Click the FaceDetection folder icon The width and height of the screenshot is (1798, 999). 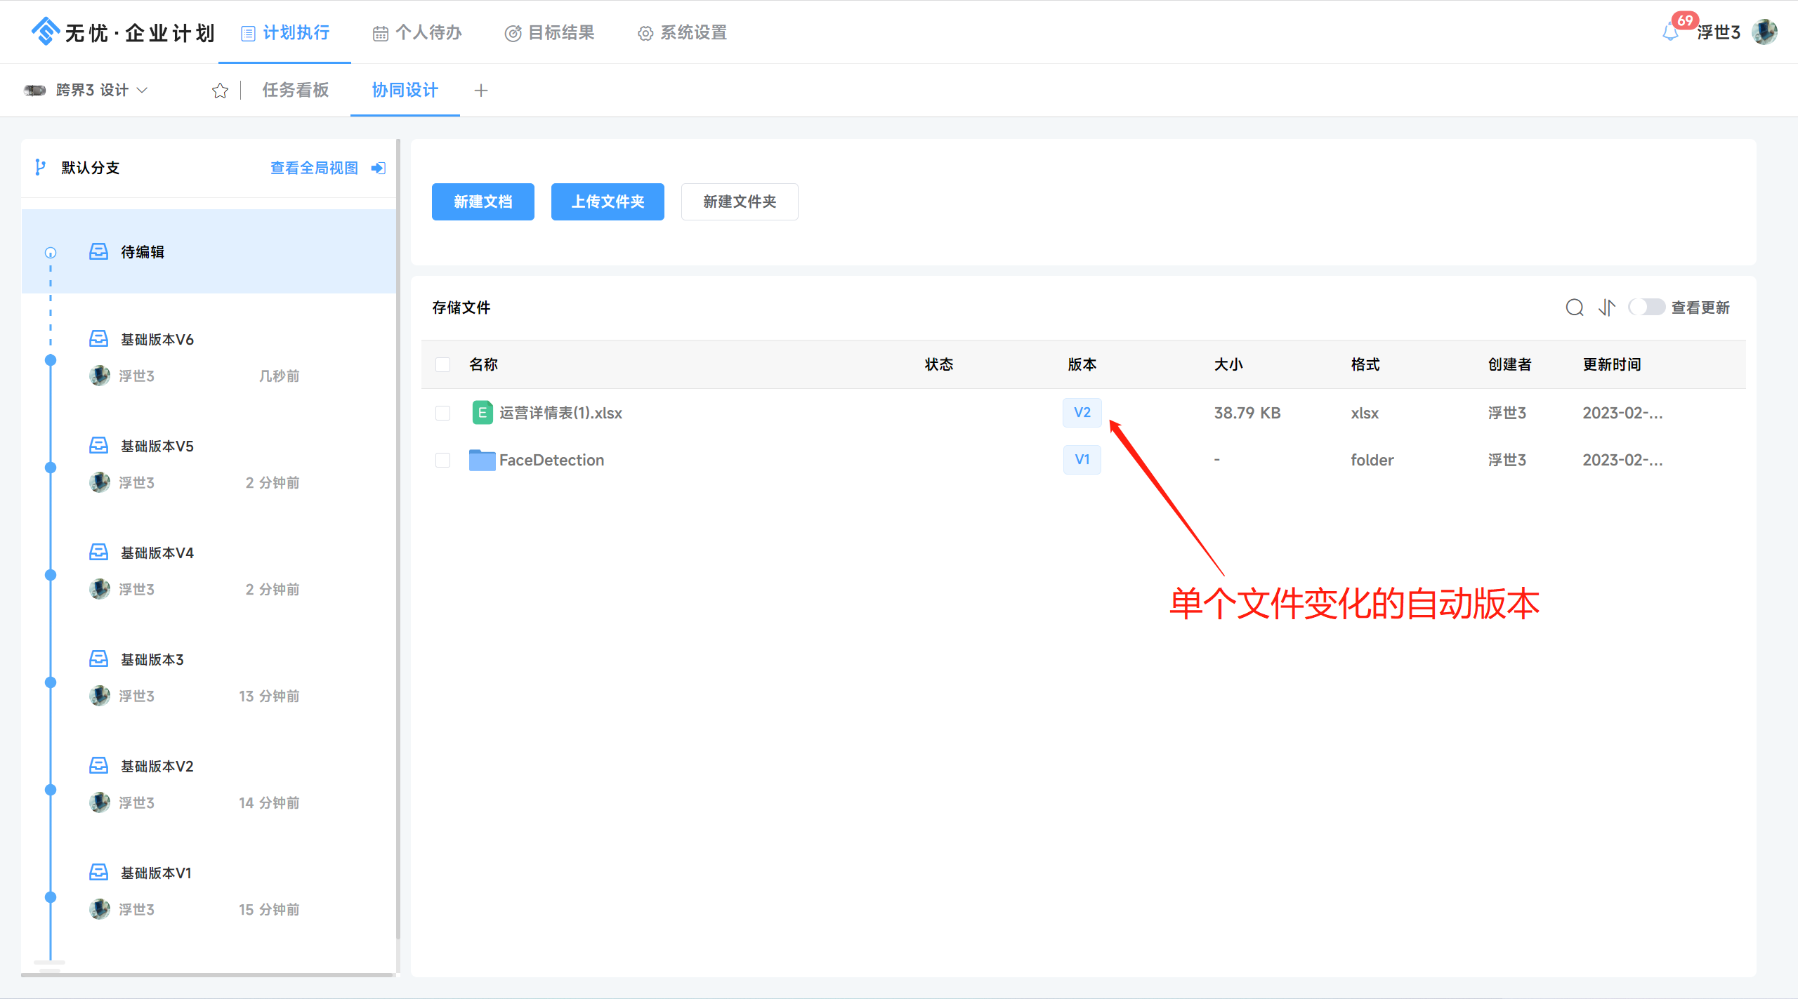(482, 460)
